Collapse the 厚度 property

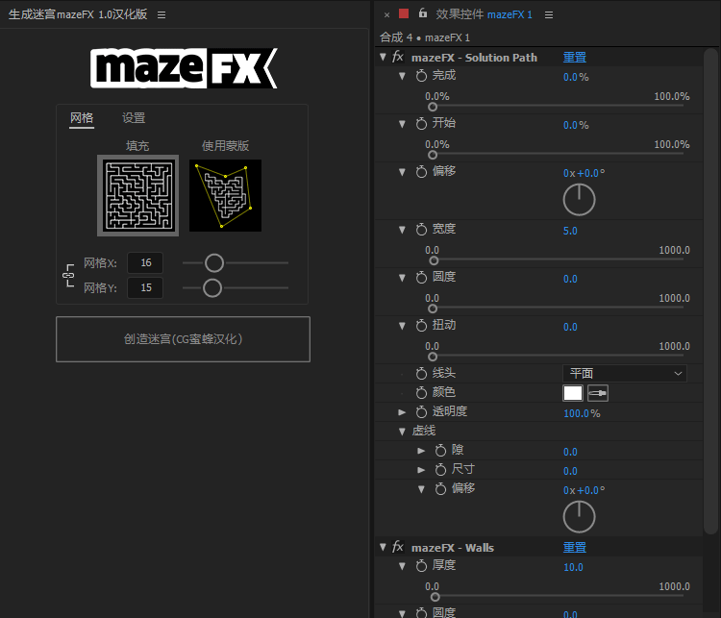coord(402,565)
